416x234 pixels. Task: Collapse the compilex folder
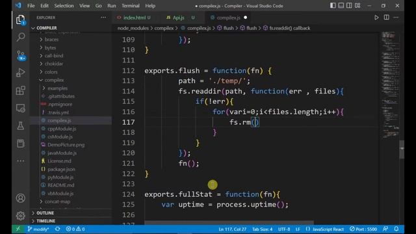coord(54,80)
